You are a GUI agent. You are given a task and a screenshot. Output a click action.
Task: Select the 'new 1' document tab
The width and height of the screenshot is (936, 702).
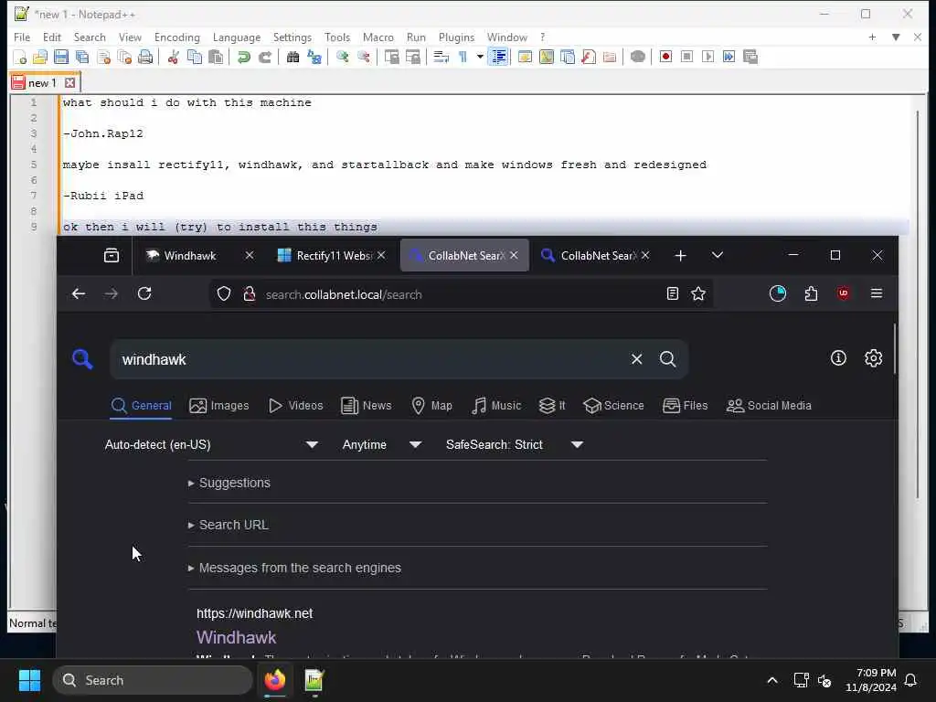(42, 83)
